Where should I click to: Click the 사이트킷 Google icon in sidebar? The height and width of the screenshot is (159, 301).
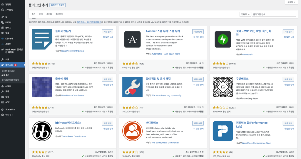2,10
